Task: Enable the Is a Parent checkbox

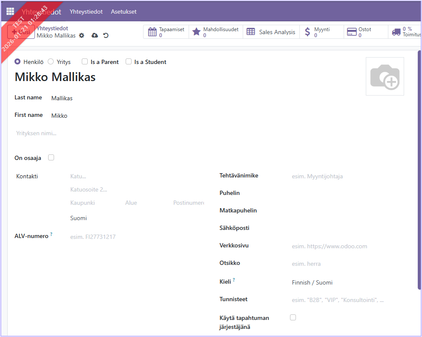Action: pos(85,62)
